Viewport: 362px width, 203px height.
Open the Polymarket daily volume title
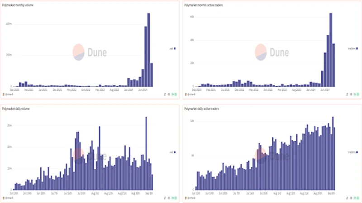click(16, 109)
